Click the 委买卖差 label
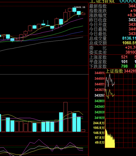 (98, 52)
